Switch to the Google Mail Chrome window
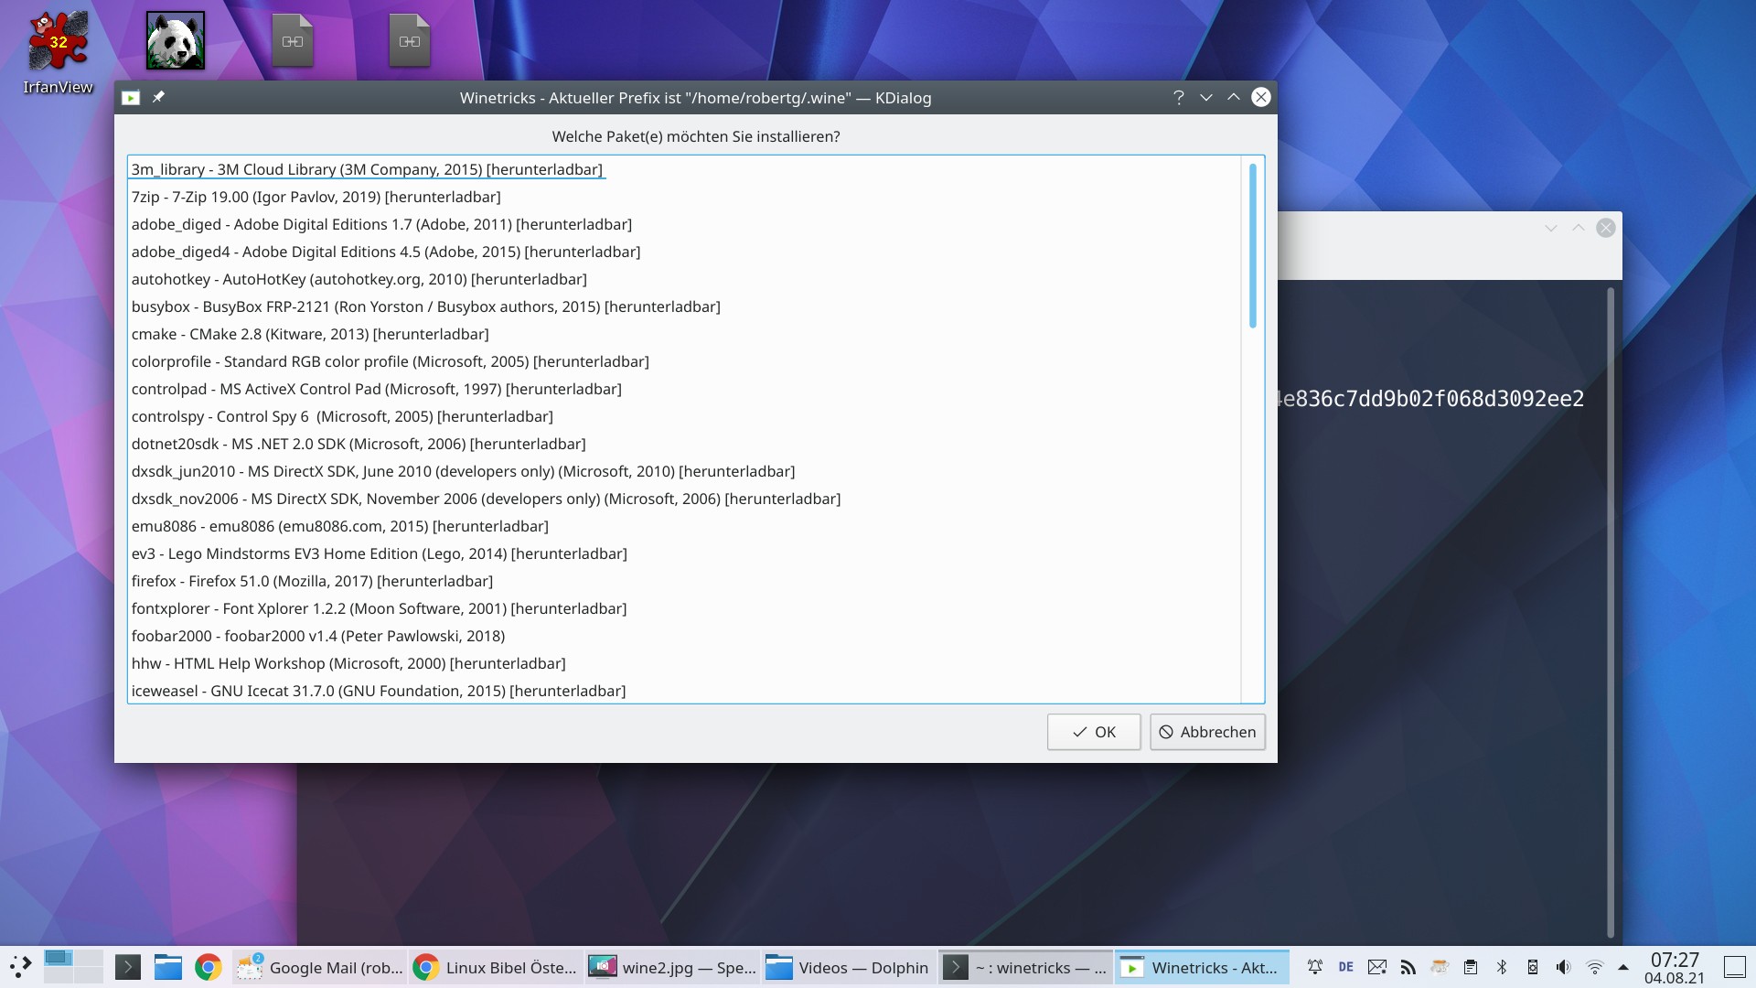Viewport: 1756px width, 988px height. click(318, 967)
